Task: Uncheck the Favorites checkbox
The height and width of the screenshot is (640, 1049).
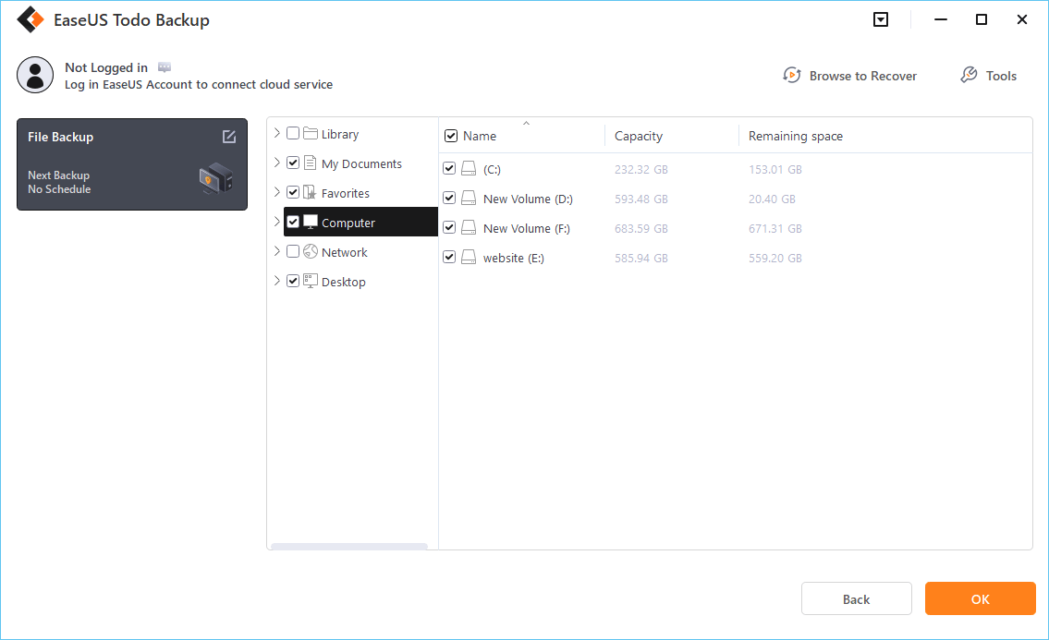Action: click(293, 192)
